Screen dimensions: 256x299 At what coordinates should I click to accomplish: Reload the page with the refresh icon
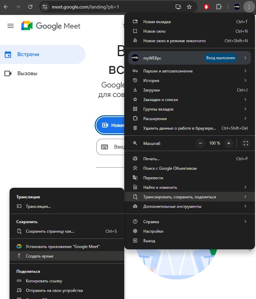[x=30, y=7]
